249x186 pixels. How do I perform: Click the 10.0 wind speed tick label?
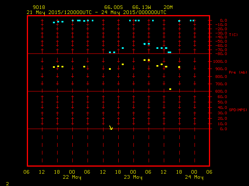pos(222,124)
